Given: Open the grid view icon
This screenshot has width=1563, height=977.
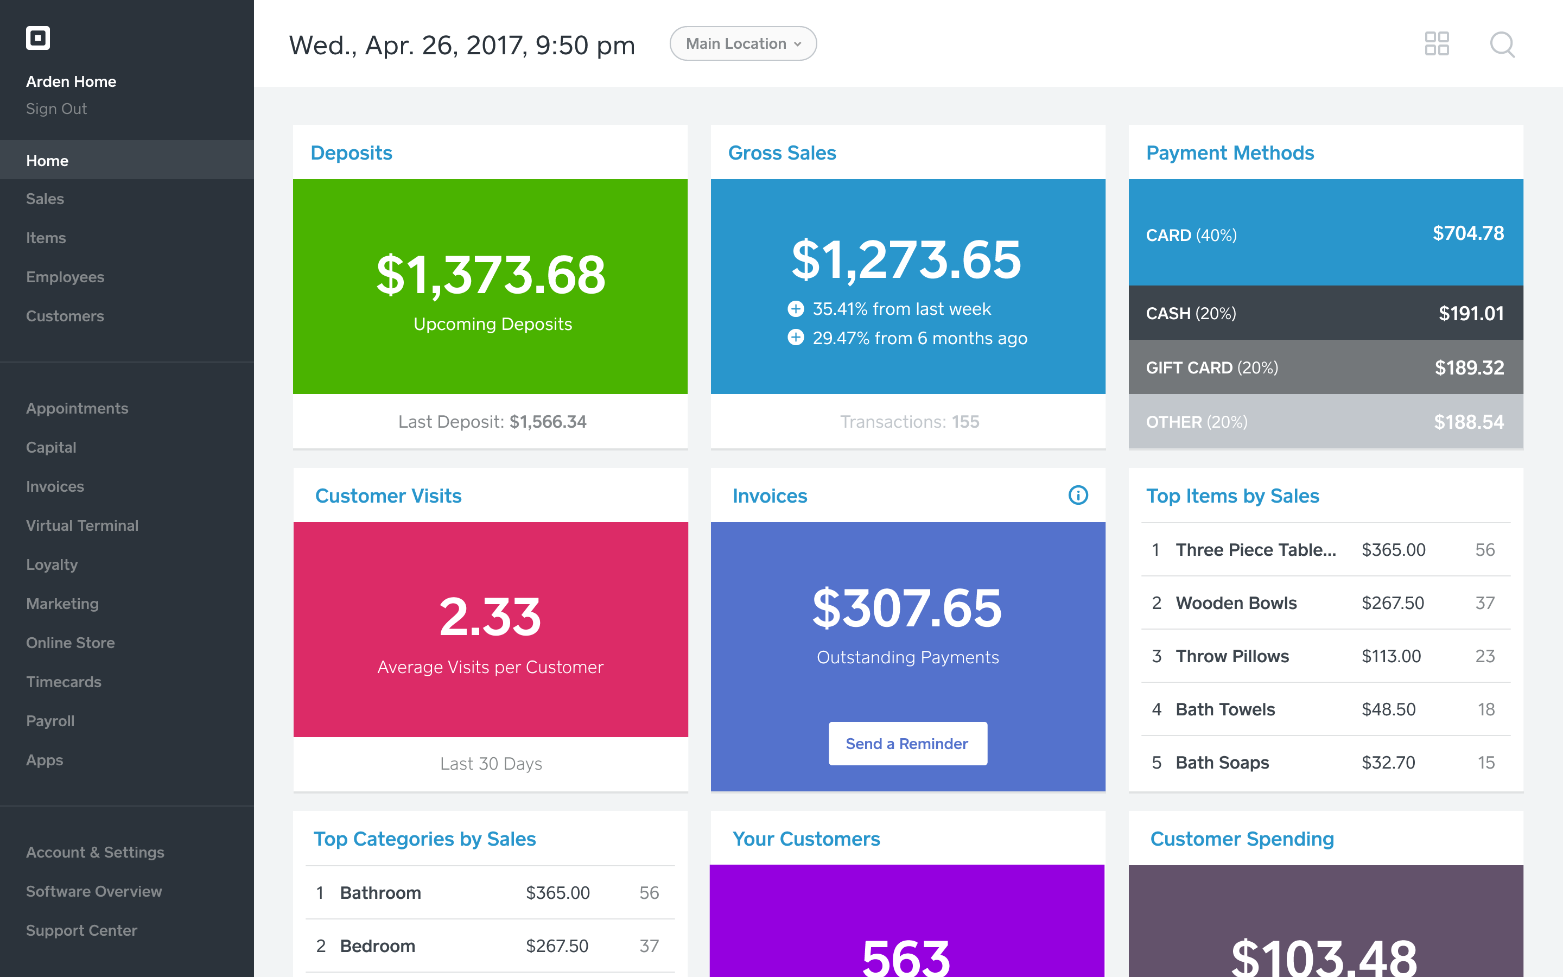Looking at the screenshot, I should tap(1437, 44).
